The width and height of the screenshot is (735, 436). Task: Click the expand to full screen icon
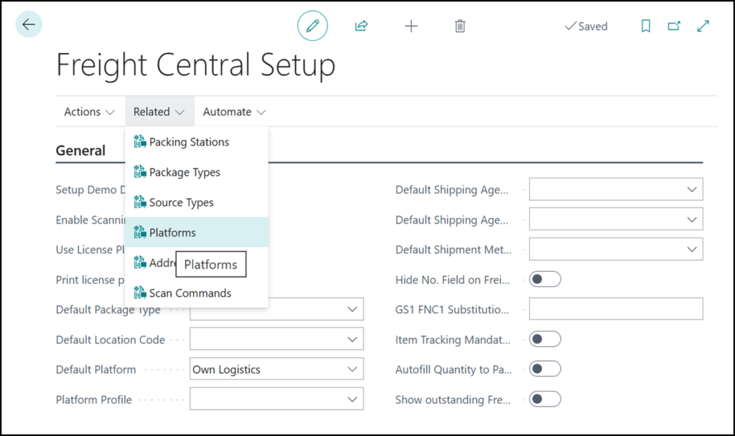tap(703, 27)
